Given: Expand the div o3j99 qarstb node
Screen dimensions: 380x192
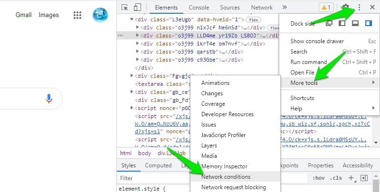Looking at the screenshot, I should 137,52.
